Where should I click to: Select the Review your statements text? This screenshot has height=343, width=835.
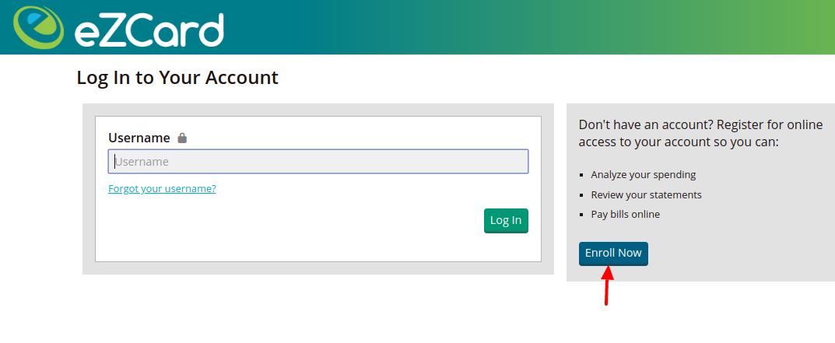647,195
